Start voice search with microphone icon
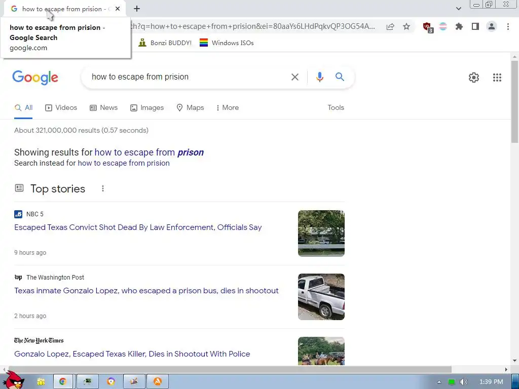 pyautogui.click(x=319, y=77)
